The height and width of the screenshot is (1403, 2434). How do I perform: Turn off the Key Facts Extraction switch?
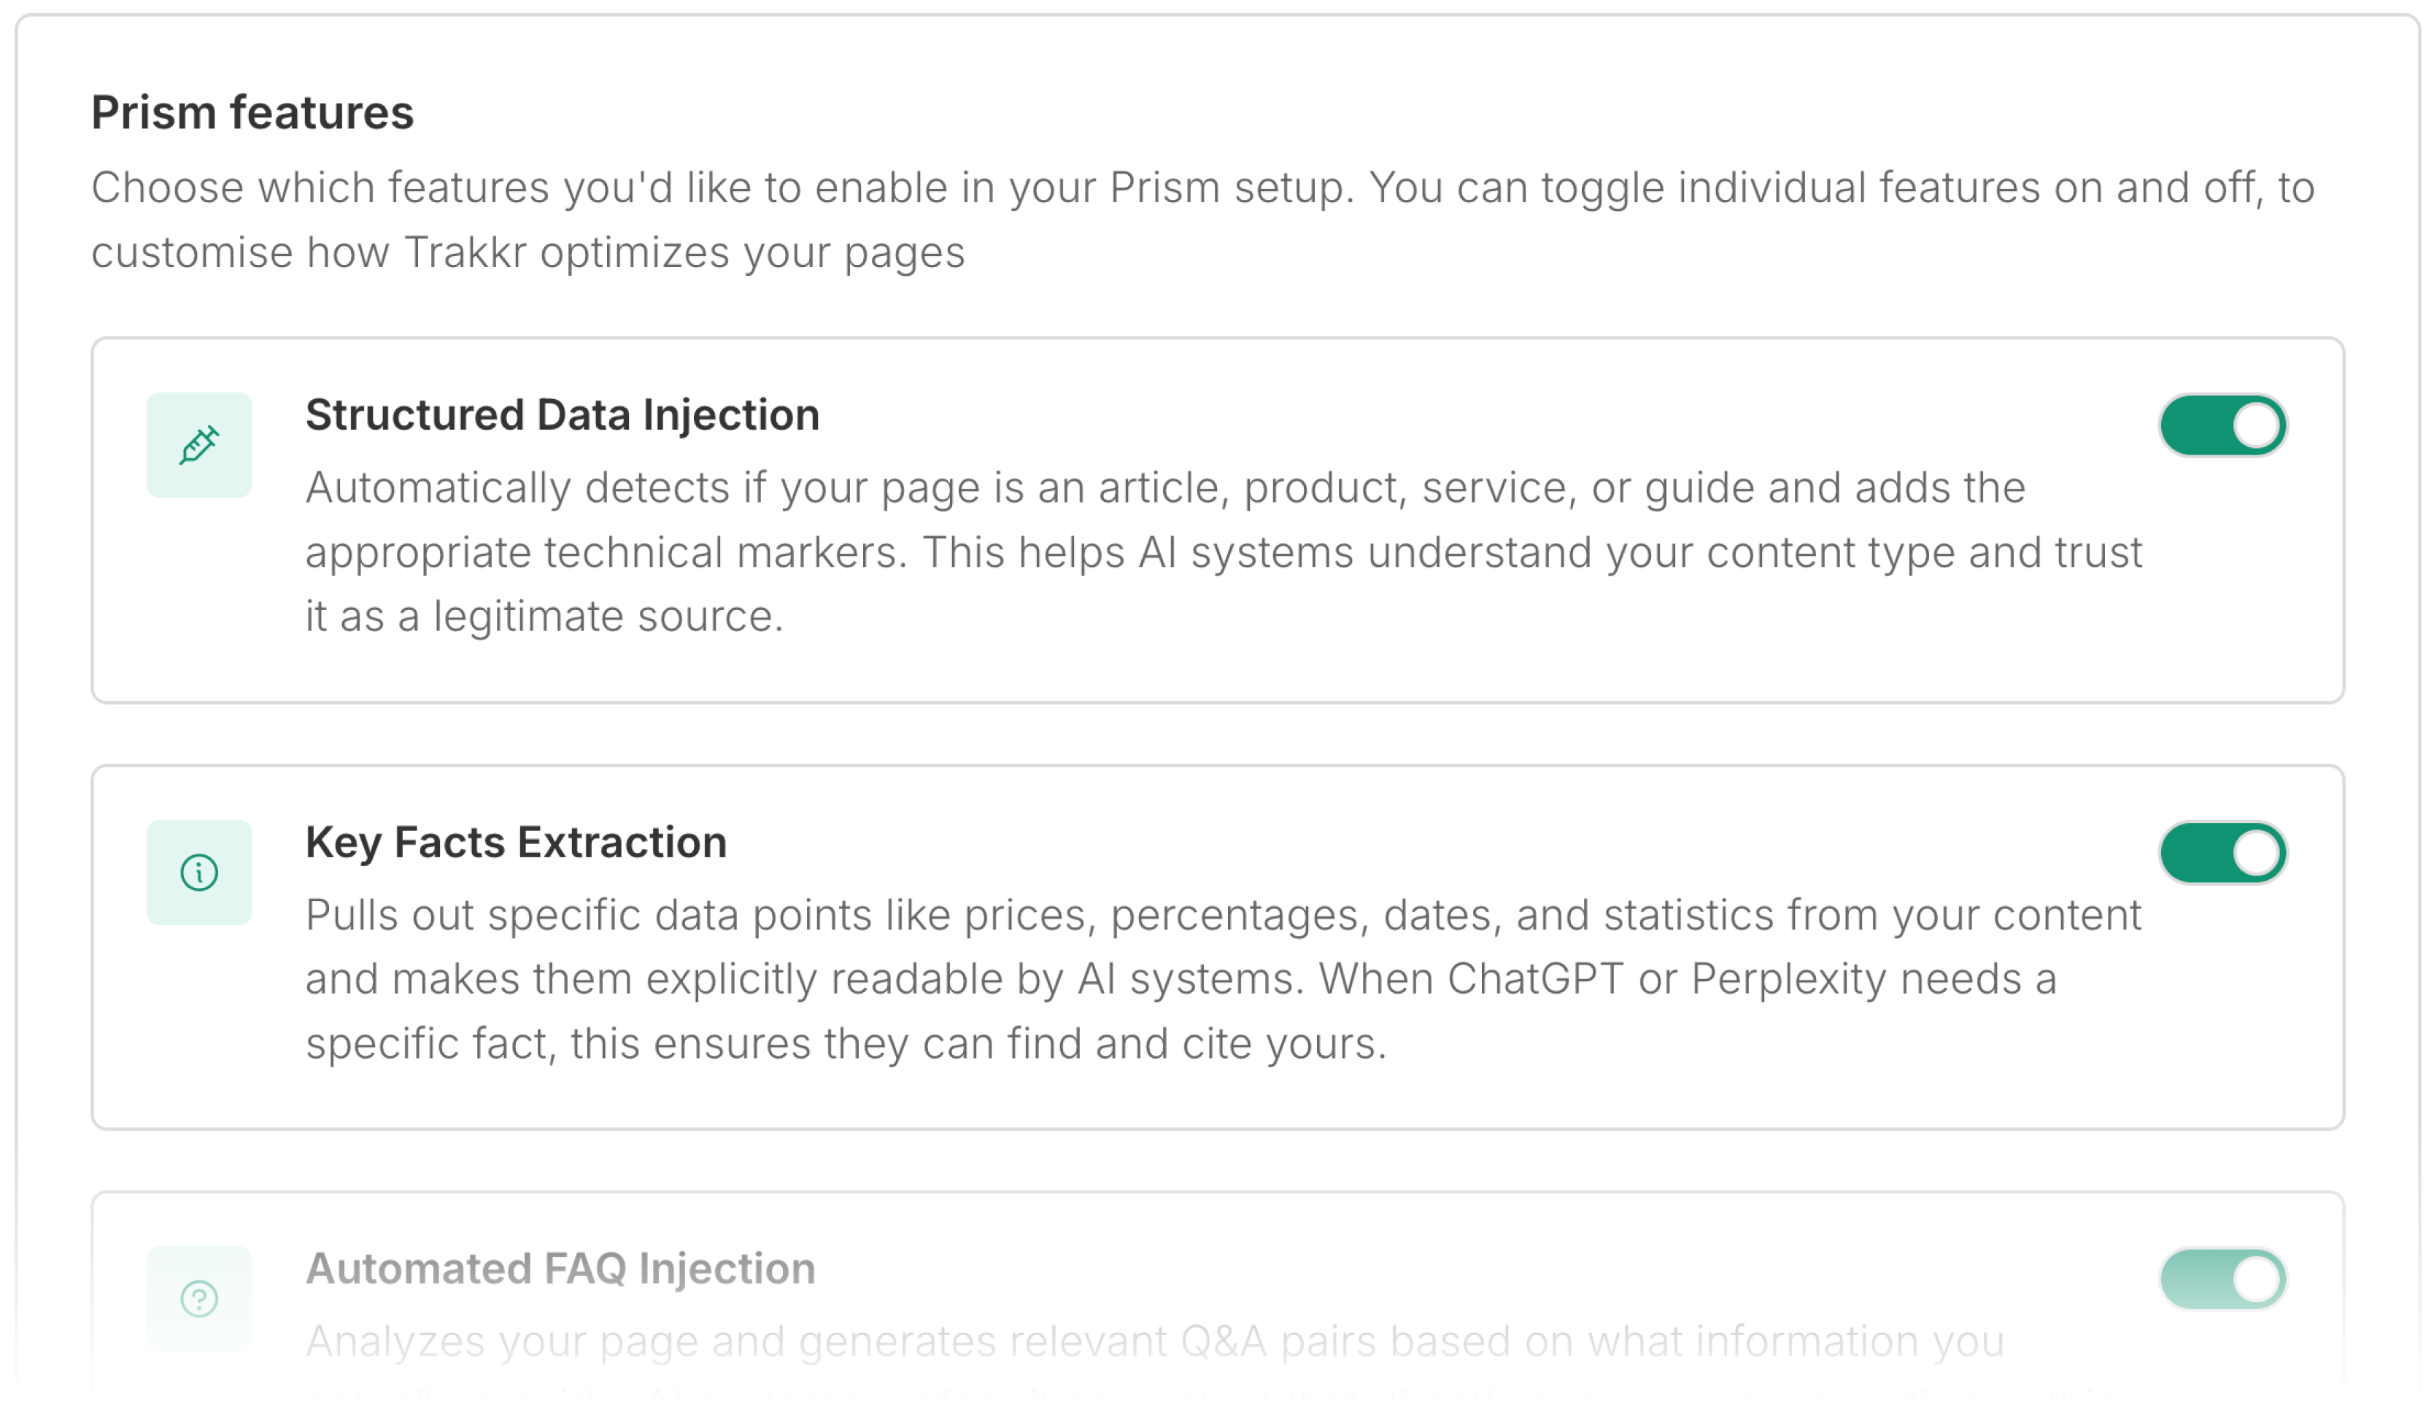(2222, 853)
